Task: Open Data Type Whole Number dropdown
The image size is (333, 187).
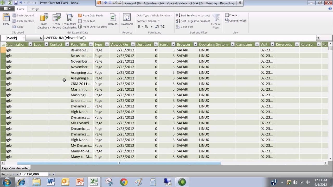Action: (x=155, y=16)
